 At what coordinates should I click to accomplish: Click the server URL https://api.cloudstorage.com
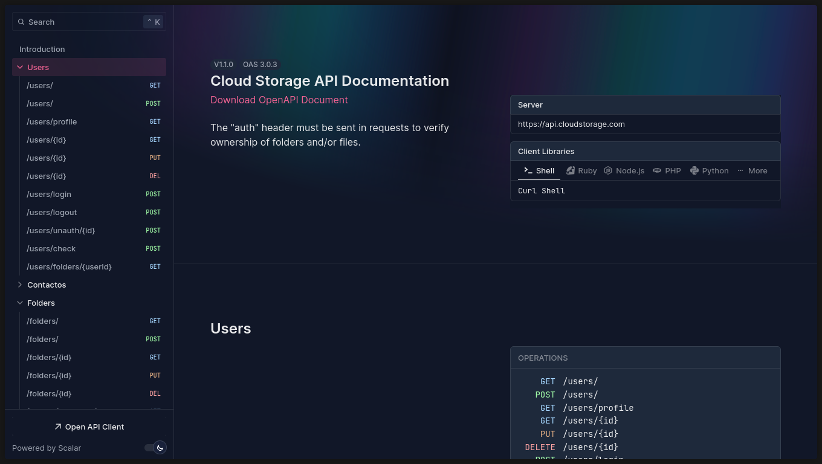tap(571, 124)
